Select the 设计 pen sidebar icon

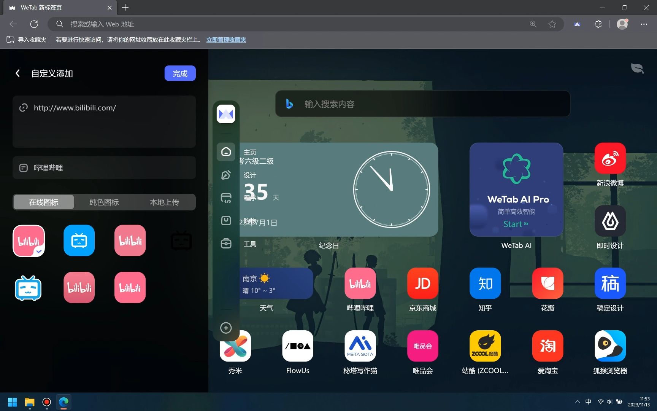click(226, 175)
